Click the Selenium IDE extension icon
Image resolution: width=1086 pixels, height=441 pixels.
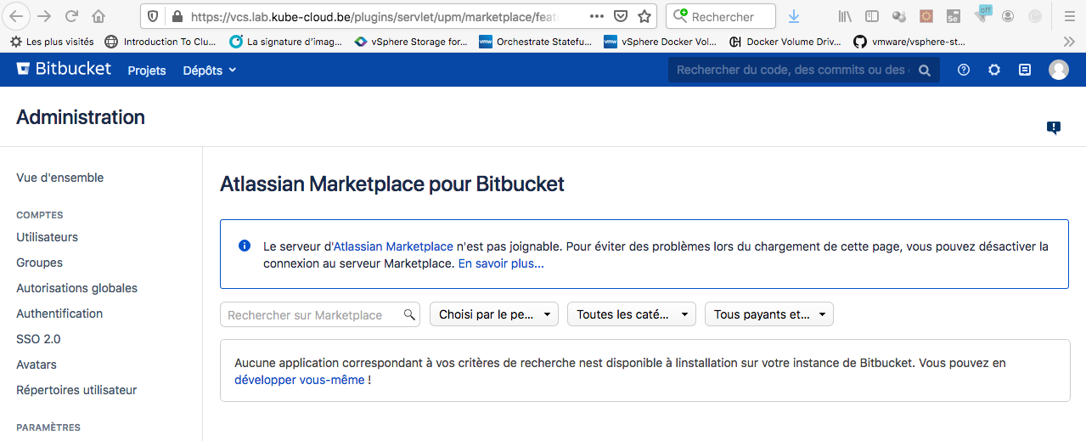(954, 16)
